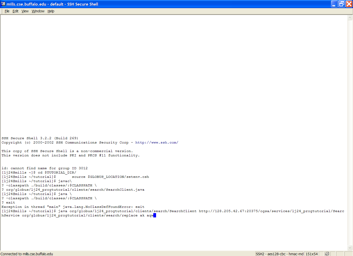Restore down the SSH window

click(342, 4)
